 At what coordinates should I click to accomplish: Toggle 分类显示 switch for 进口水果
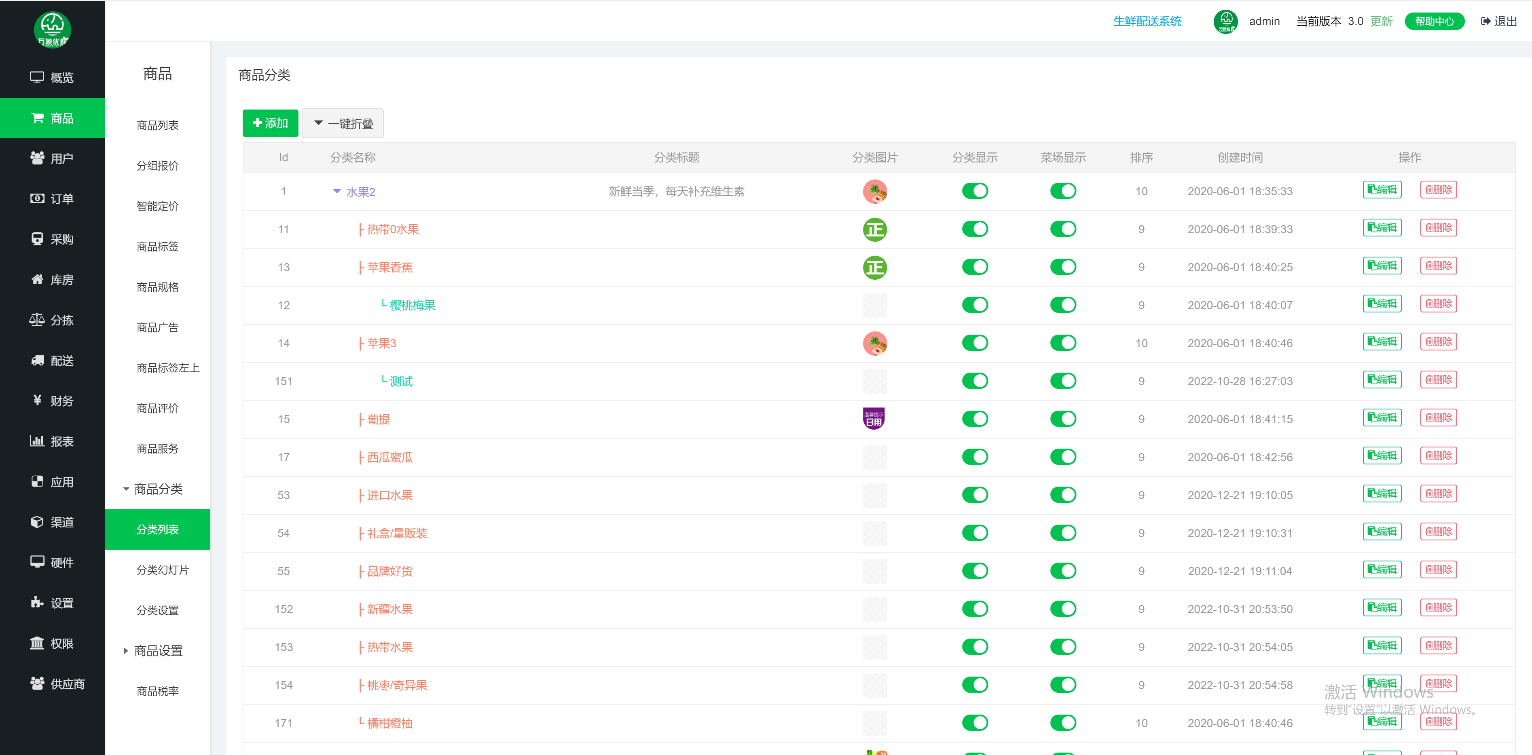point(975,495)
